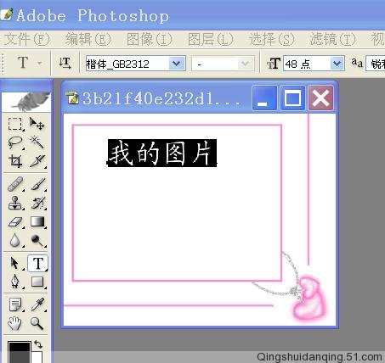Select the Move tool
The width and height of the screenshot is (385, 363).
pos(37,124)
